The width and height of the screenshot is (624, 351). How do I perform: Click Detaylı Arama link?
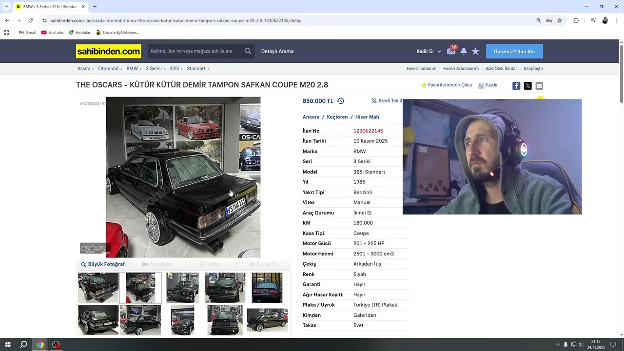(277, 51)
